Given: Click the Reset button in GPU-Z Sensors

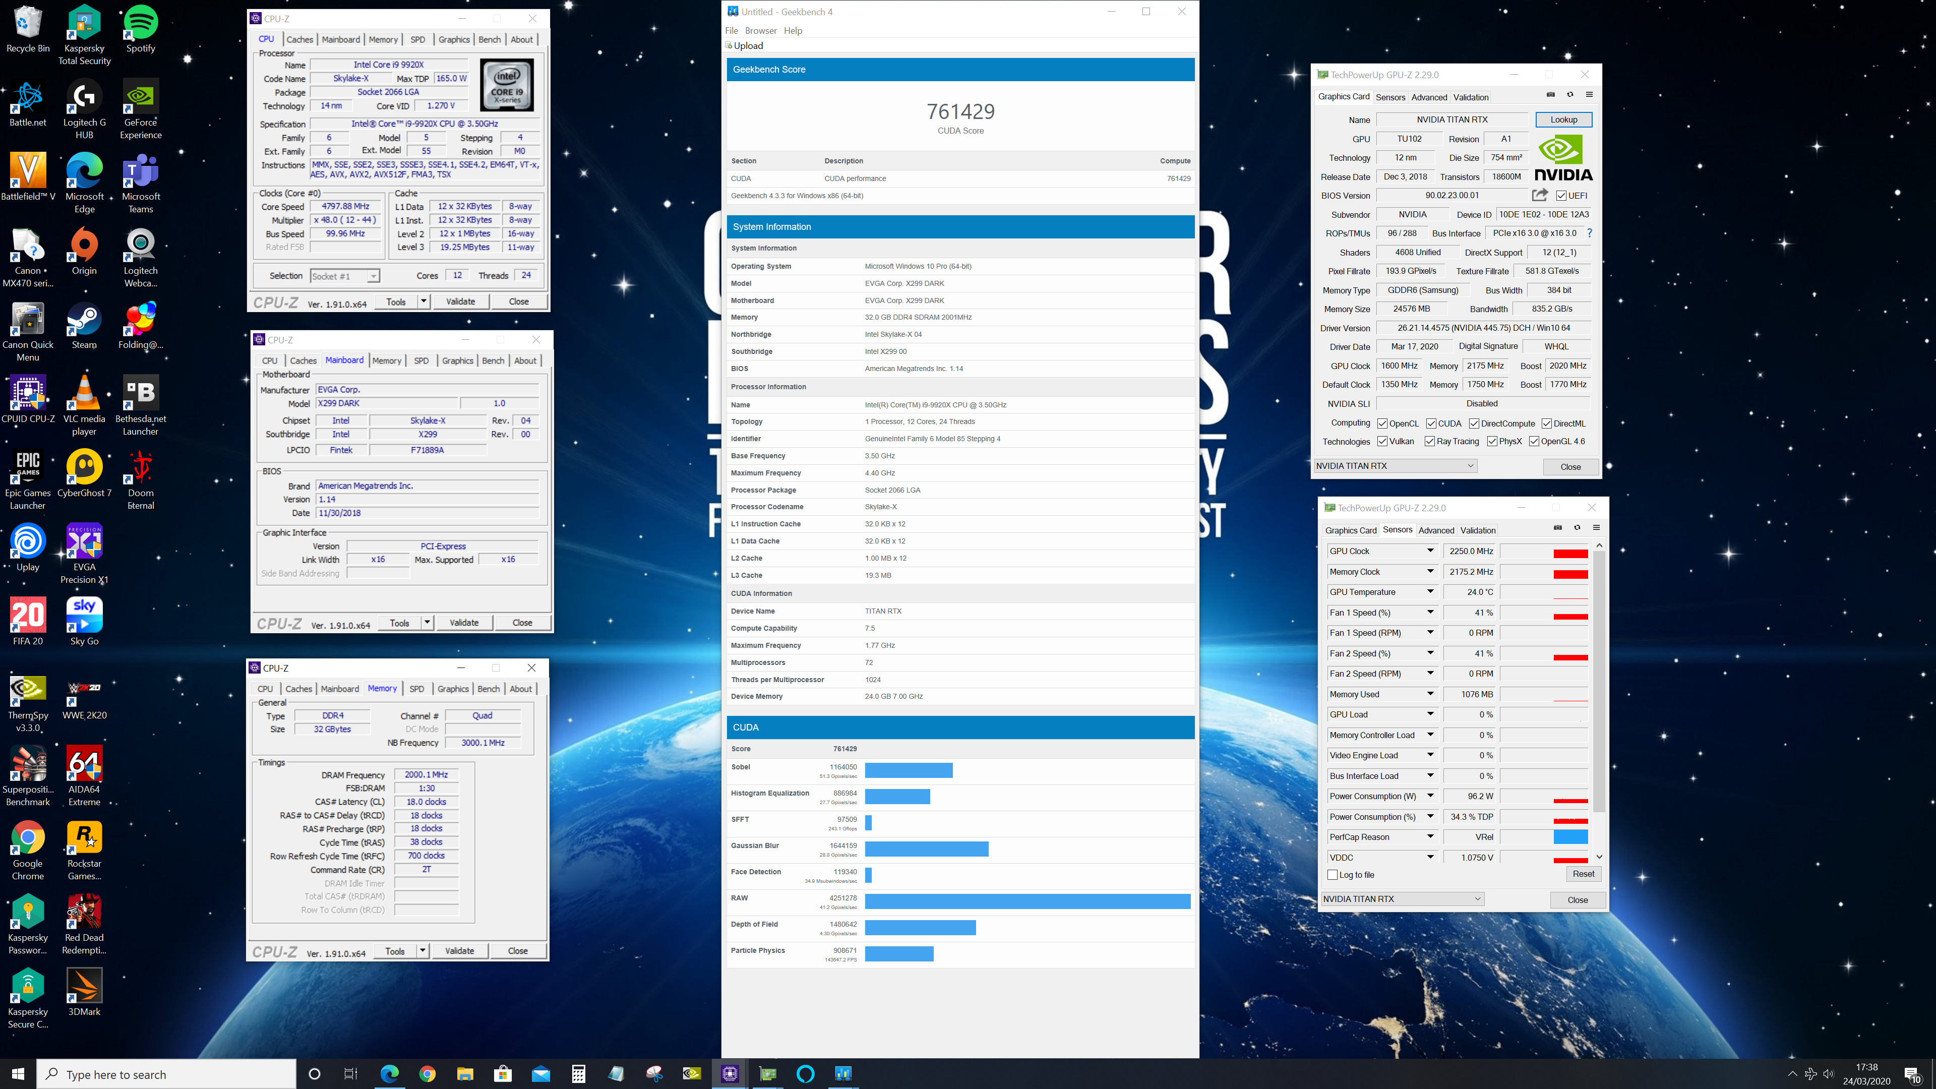Looking at the screenshot, I should [1583, 874].
